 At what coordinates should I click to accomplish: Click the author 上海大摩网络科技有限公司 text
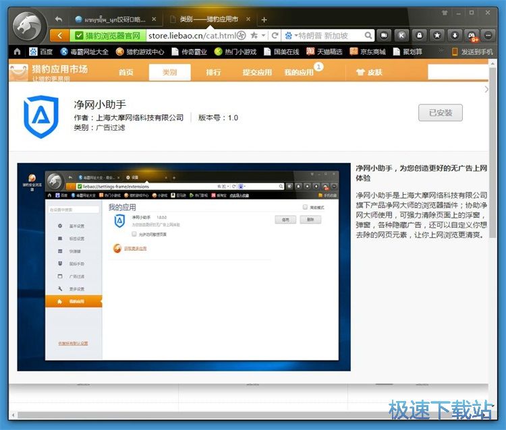click(140, 118)
